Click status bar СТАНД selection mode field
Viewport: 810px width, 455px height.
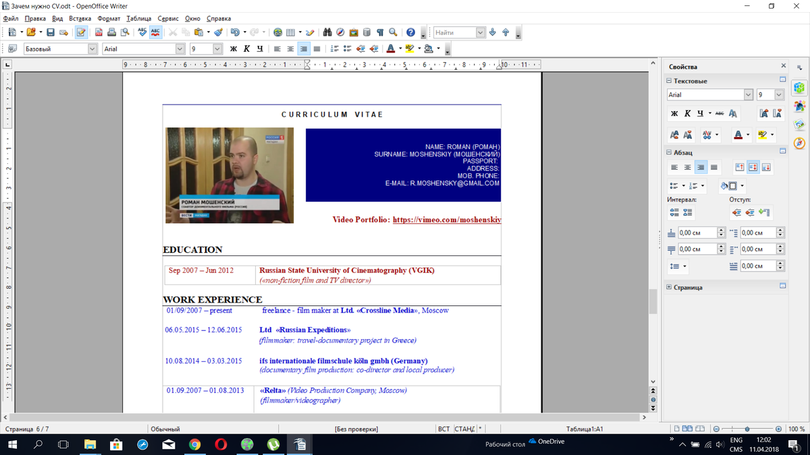coord(464,429)
